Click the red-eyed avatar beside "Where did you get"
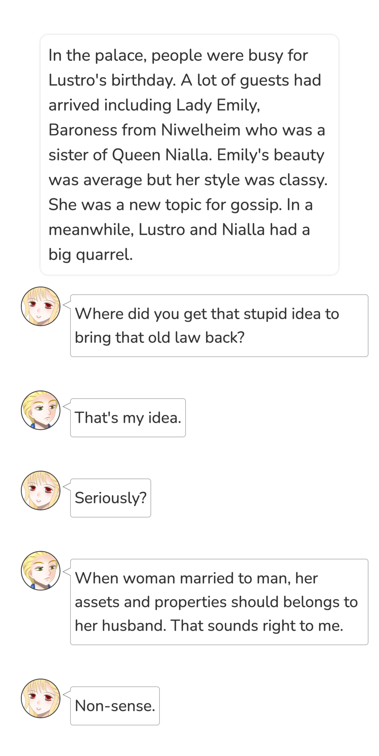 click(x=40, y=306)
